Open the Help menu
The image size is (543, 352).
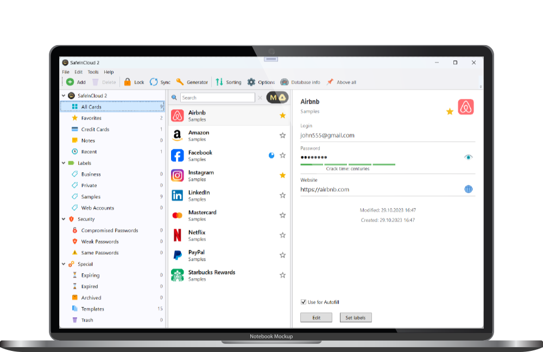click(x=109, y=72)
